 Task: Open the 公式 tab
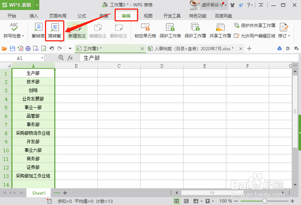click(82, 16)
